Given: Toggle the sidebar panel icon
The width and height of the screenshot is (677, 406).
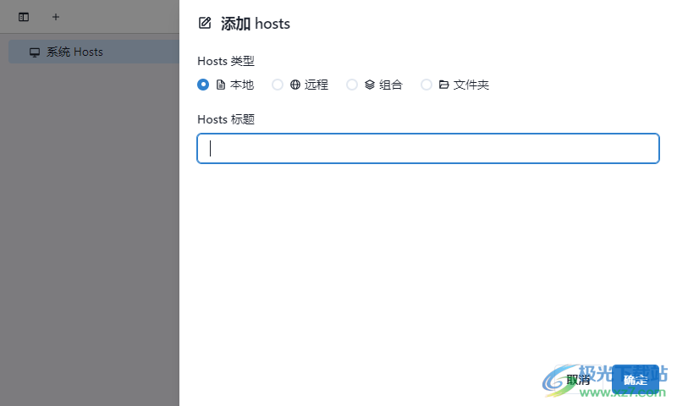Looking at the screenshot, I should pos(24,17).
